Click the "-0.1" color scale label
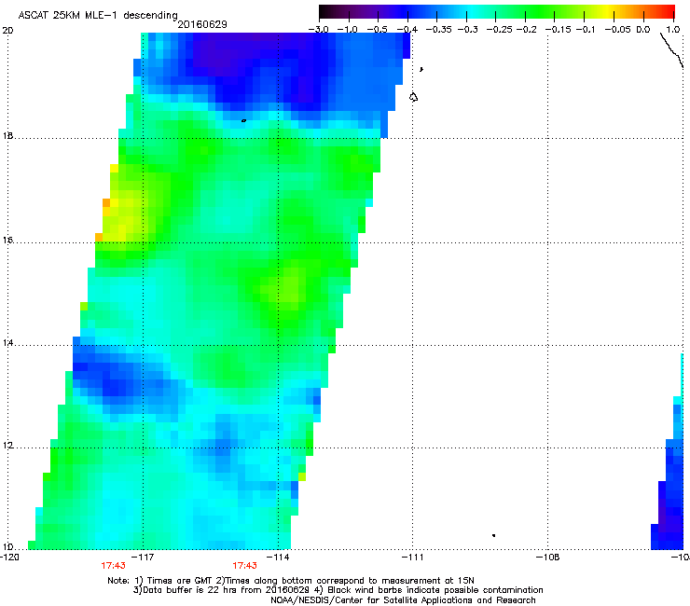This screenshot has height=606, width=690. (585, 30)
